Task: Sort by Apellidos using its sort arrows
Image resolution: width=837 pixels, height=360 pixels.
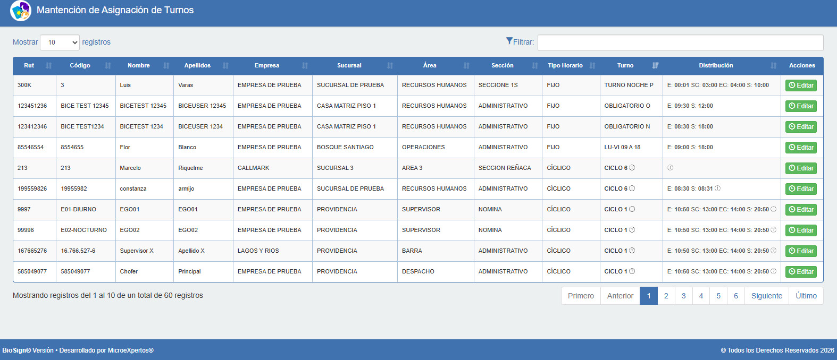Action: tap(225, 66)
